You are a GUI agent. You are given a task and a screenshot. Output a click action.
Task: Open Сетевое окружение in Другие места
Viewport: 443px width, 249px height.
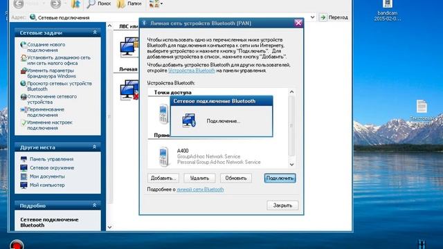(52, 167)
